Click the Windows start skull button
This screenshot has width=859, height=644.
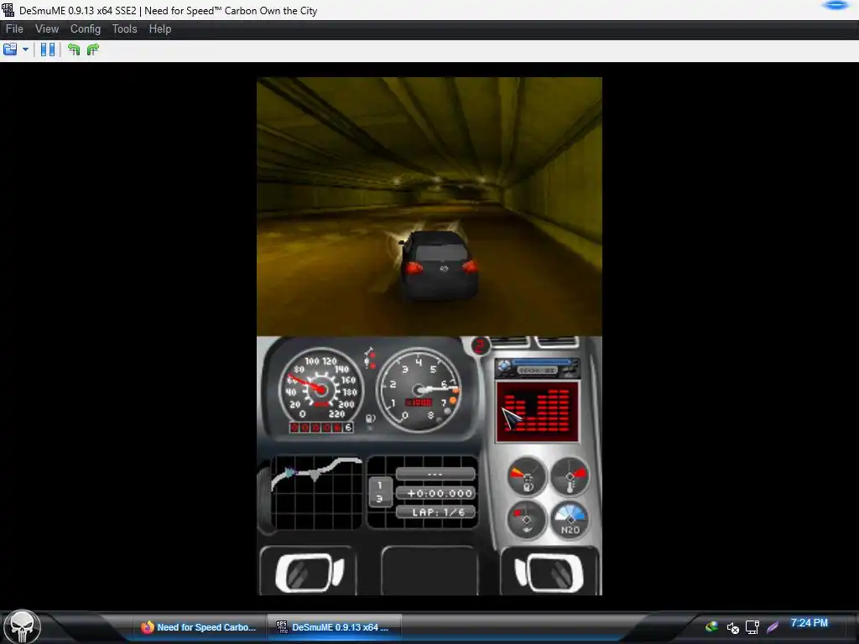[x=22, y=627]
